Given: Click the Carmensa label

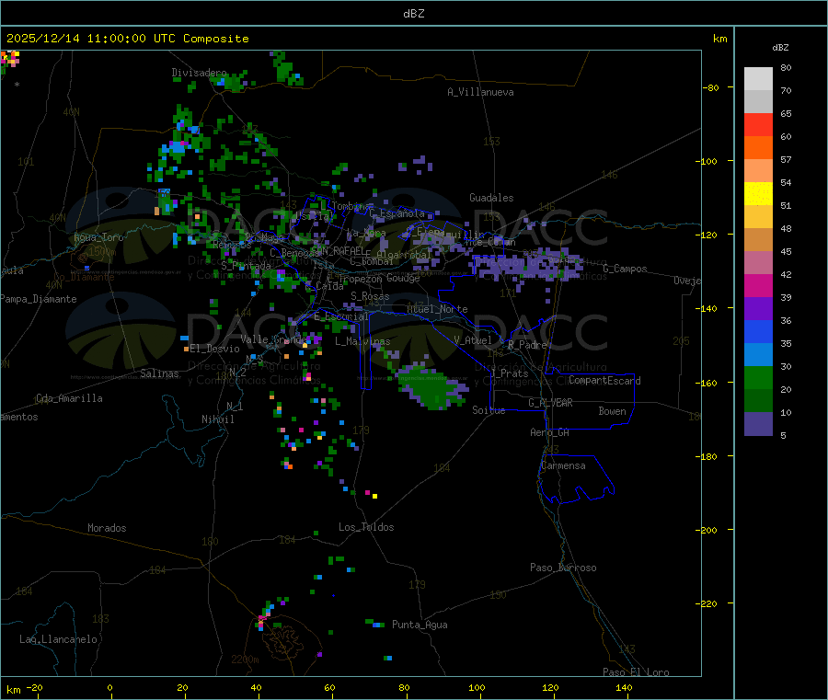Looking at the screenshot, I should (563, 465).
